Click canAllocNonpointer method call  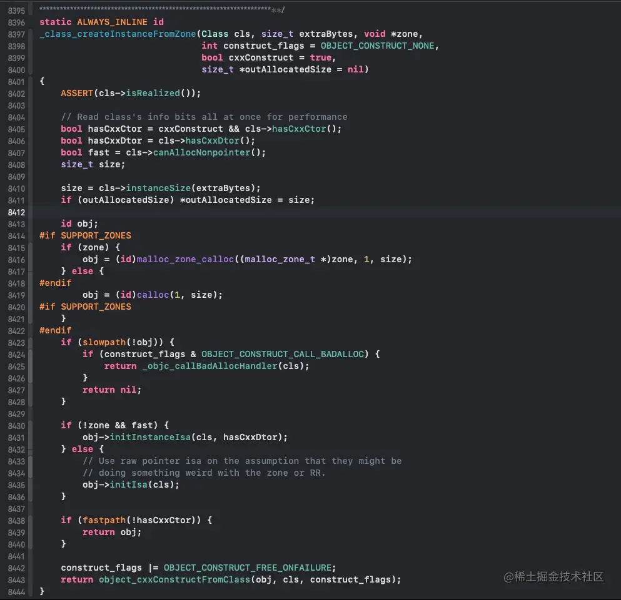coord(201,153)
